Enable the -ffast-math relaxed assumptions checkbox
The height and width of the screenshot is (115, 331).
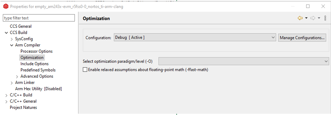point(85,70)
